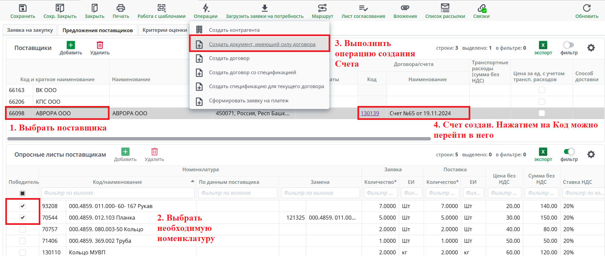Switch to Заявка на закупку tab
605x256 pixels.
(x=30, y=30)
